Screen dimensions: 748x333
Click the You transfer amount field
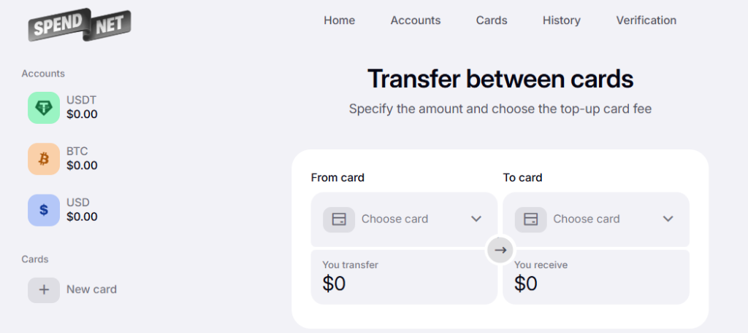coord(404,277)
